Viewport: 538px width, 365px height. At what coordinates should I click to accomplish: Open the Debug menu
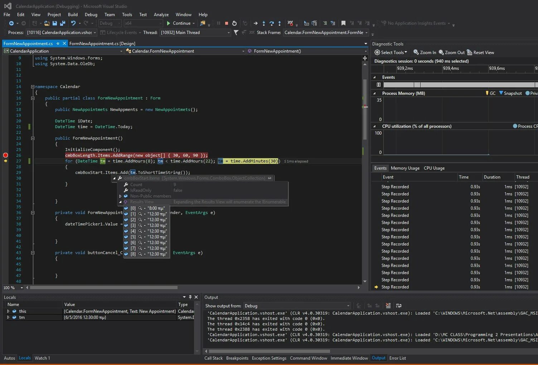91,15
